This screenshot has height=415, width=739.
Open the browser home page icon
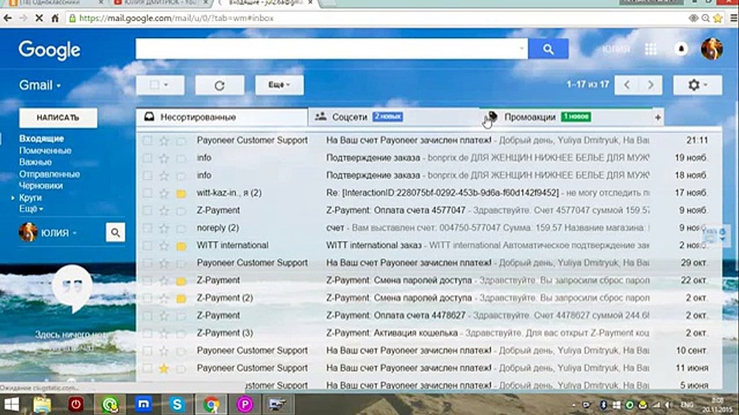pos(55,18)
